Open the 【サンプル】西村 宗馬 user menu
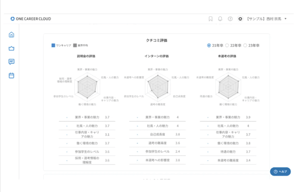Image resolution: width=296 pixels, height=192 pixels. [x=265, y=18]
